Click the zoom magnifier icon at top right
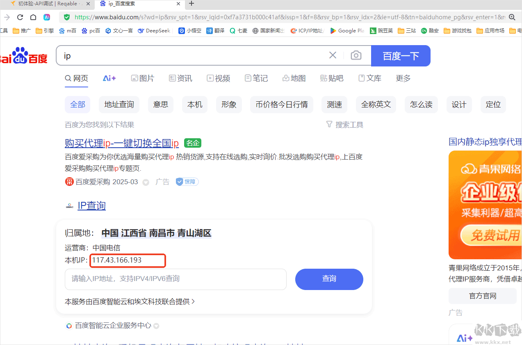522x345 pixels. click(x=512, y=18)
